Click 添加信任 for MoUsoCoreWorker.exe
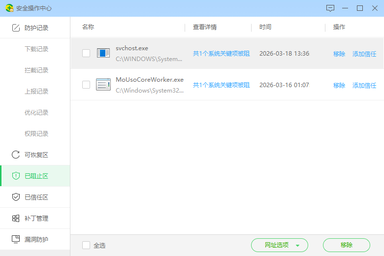384x256 pixels. (364, 86)
